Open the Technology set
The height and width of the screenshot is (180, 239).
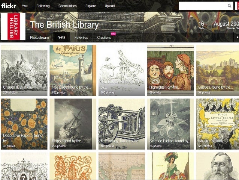click(x=122, y=124)
